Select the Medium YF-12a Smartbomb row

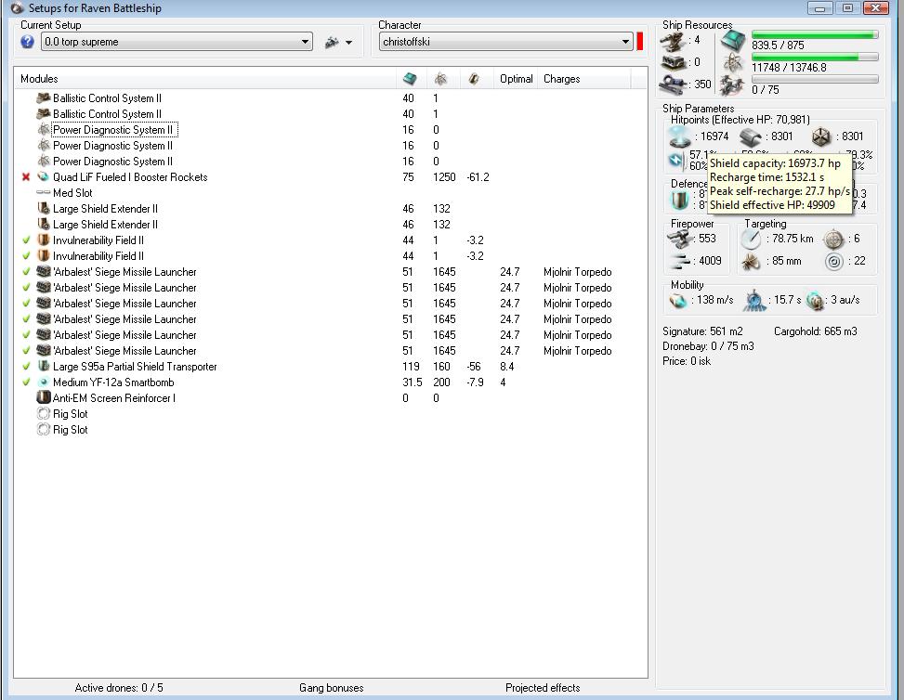(331, 382)
